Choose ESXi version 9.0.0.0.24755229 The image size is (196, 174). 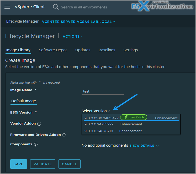click(131, 124)
